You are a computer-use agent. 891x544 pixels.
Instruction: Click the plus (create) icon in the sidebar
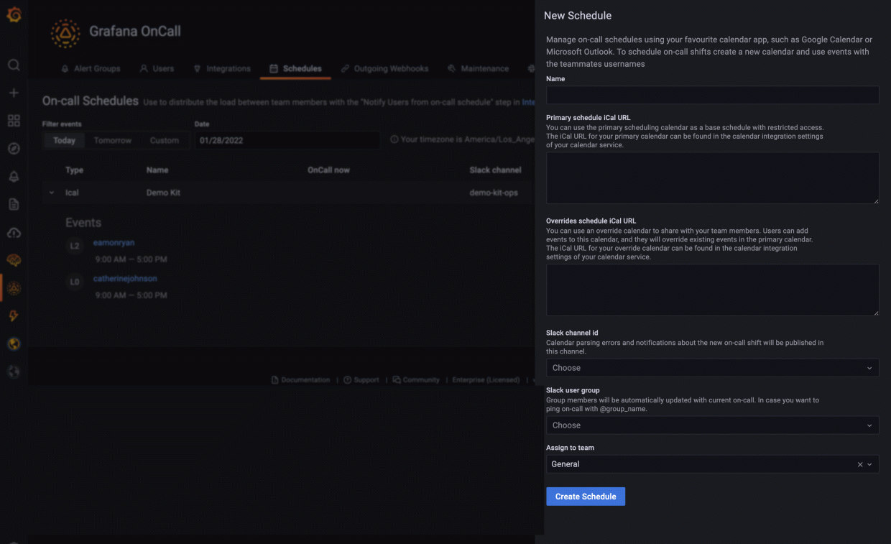(14, 92)
